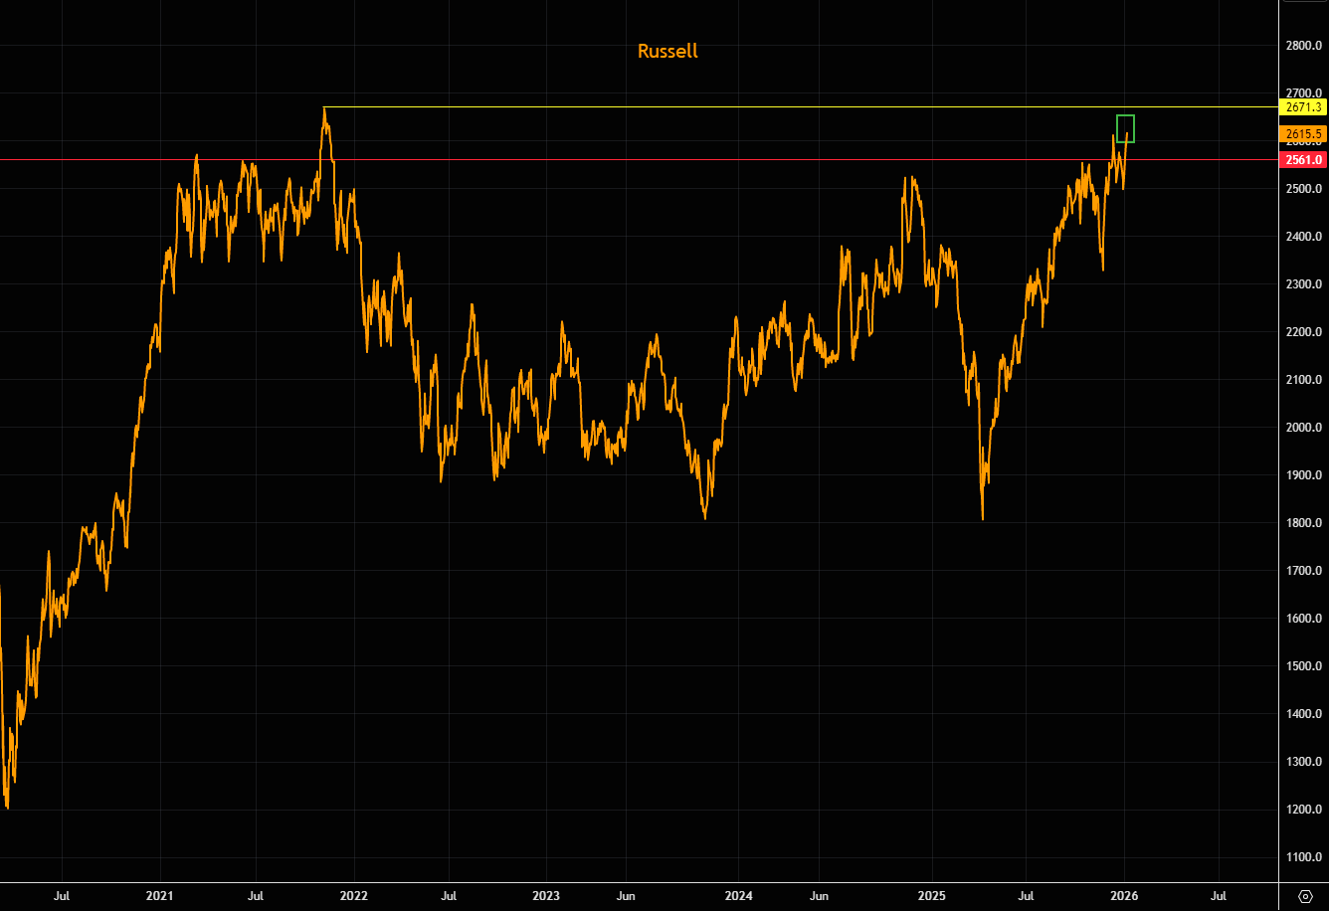Select the orange 2615.5 current price label
This screenshot has width=1329, height=911.
pyautogui.click(x=1303, y=133)
